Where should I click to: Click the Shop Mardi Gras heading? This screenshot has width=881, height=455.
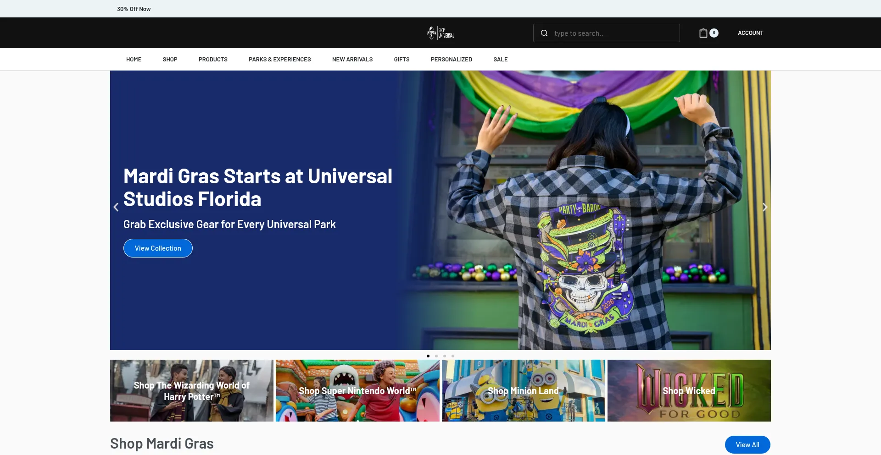tap(162, 444)
